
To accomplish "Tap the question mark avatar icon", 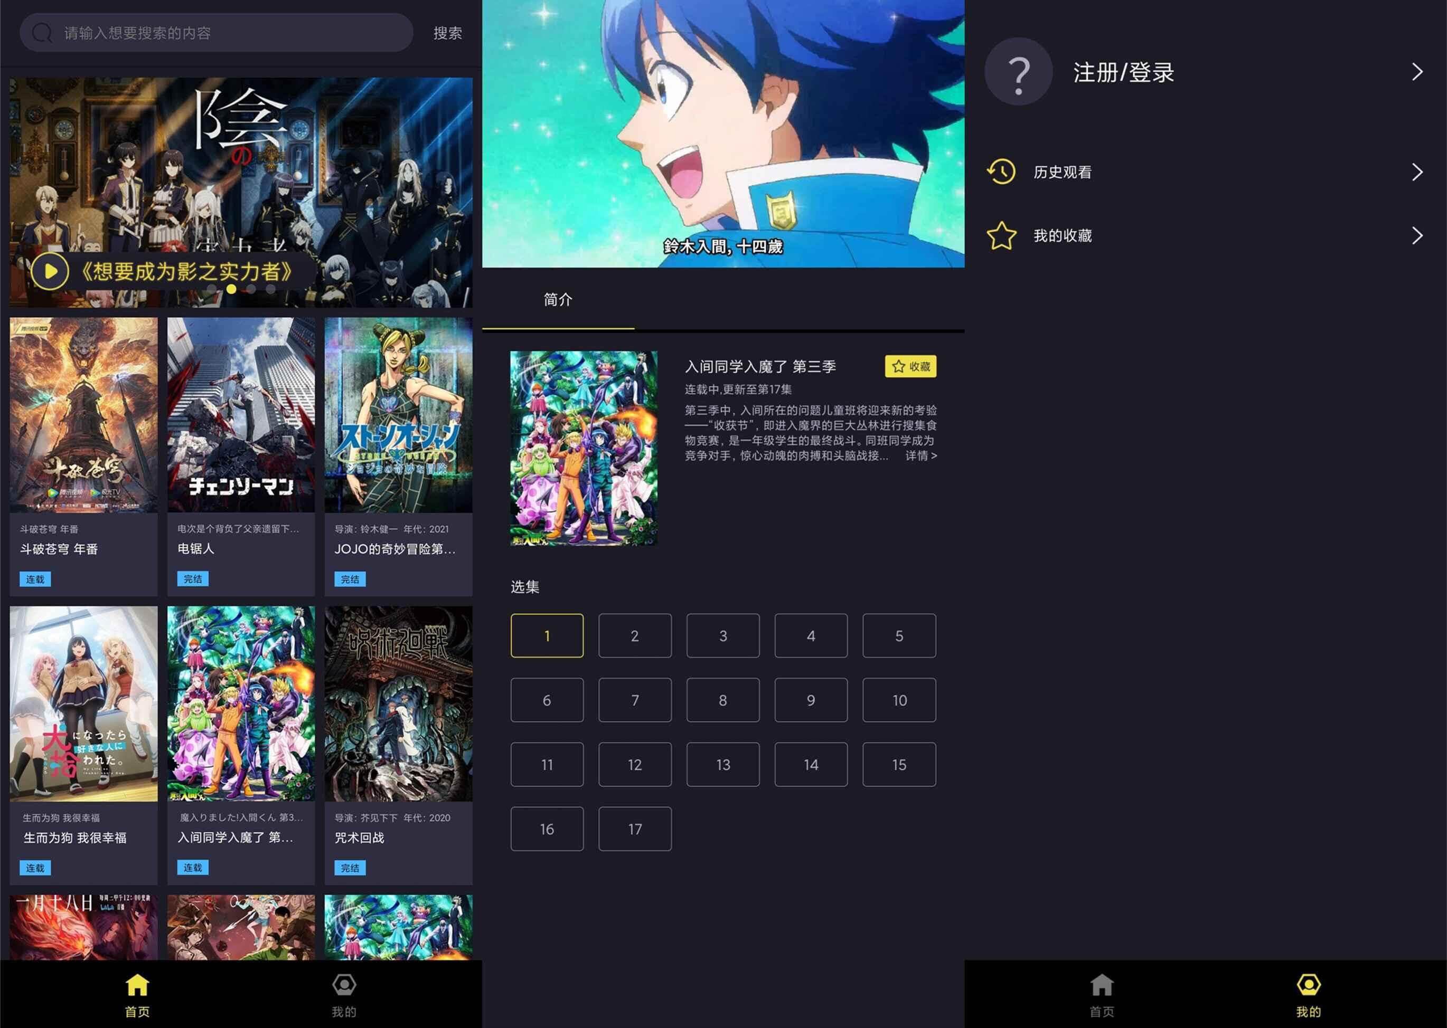I will coord(1018,72).
